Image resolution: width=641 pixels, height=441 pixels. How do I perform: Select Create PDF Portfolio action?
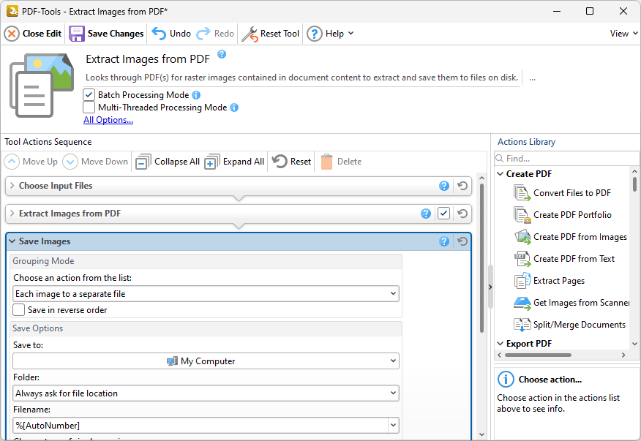click(x=563, y=215)
